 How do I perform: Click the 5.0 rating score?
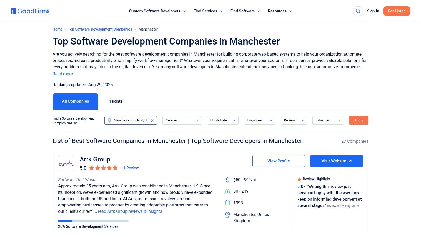(x=83, y=168)
